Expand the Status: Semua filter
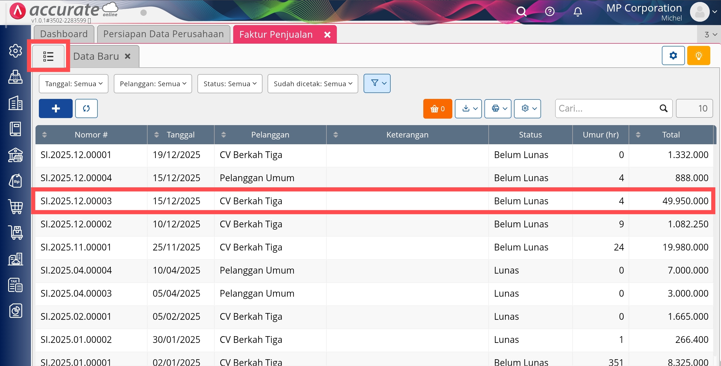This screenshot has width=721, height=366. coord(230,84)
